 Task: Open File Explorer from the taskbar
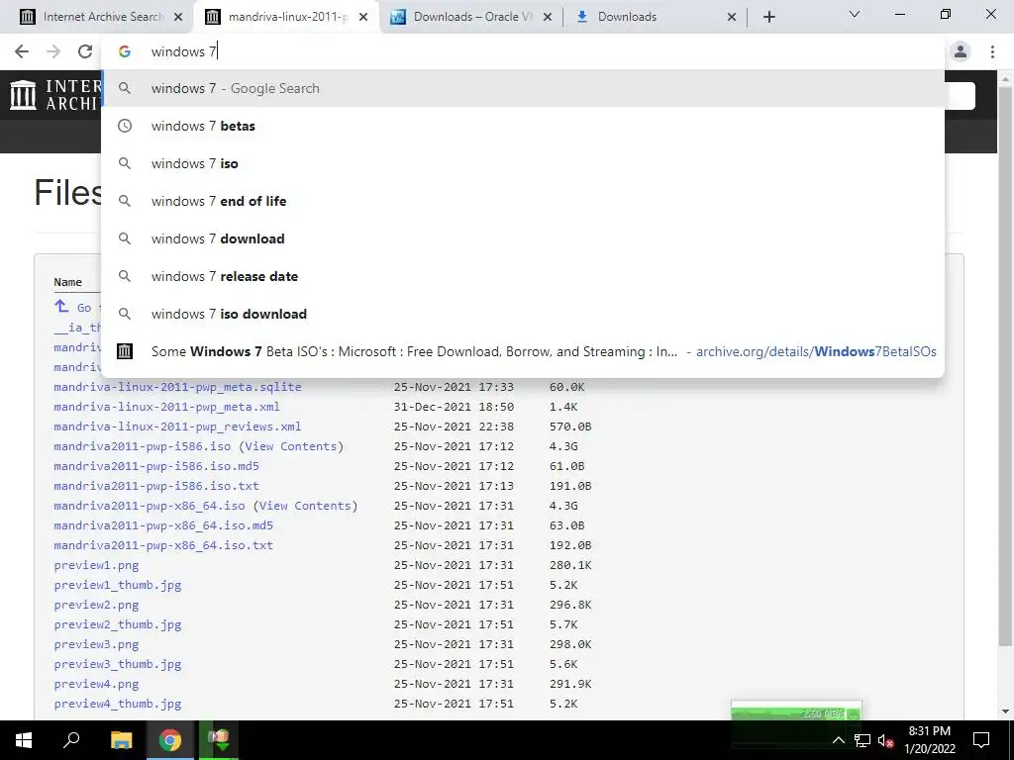tap(121, 740)
